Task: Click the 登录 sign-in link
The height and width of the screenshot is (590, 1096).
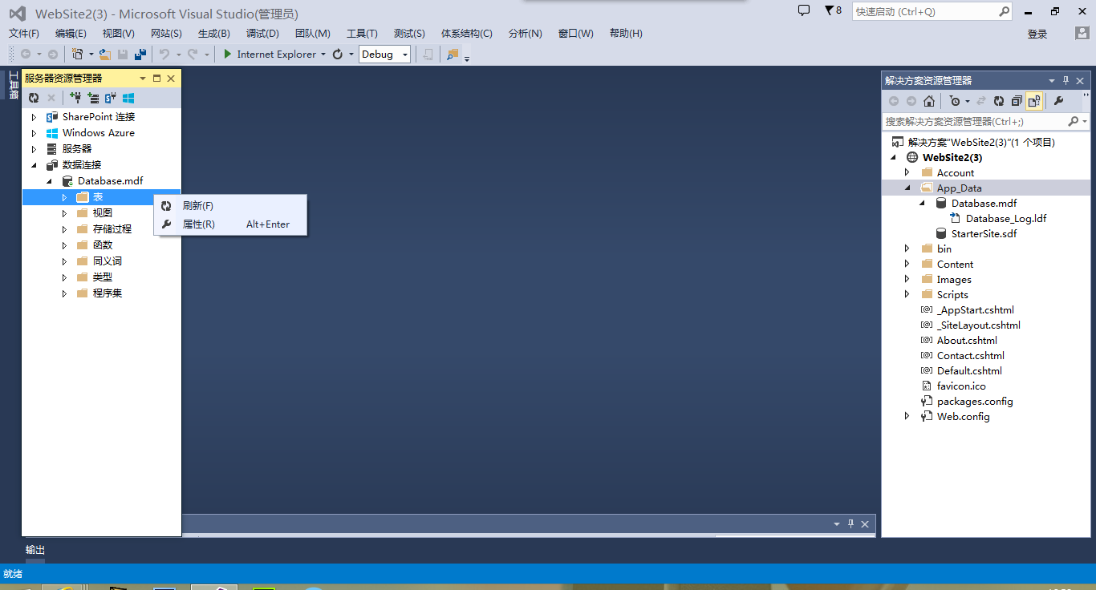Action: click(1037, 34)
